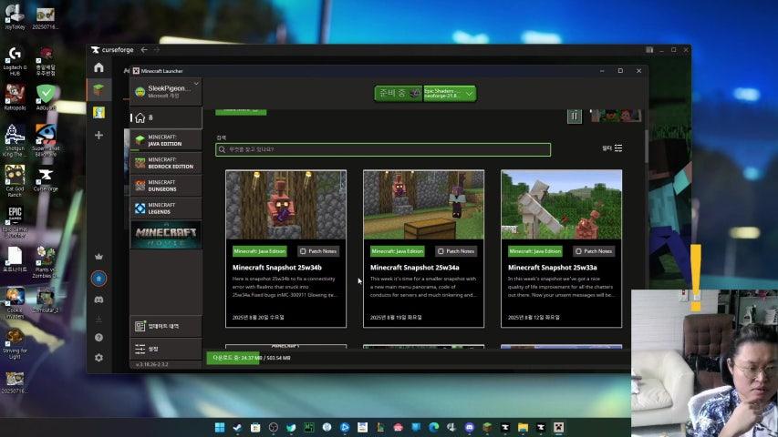This screenshot has width=778, height=437.
Task: Open Minecraft Movie banner in sidebar
Action: tap(166, 236)
